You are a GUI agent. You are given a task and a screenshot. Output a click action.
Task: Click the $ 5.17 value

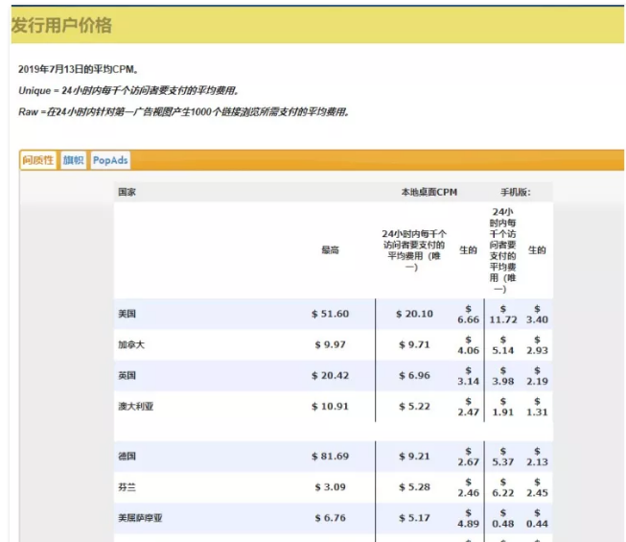click(414, 518)
